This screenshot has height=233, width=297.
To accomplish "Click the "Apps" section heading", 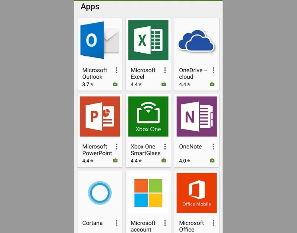I will 90,7.
